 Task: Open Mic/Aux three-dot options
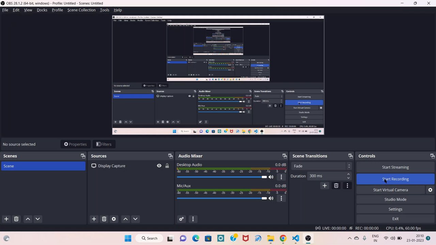coord(281,198)
